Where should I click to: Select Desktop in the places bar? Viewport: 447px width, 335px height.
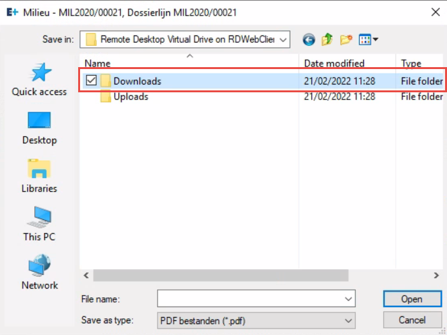(39, 128)
